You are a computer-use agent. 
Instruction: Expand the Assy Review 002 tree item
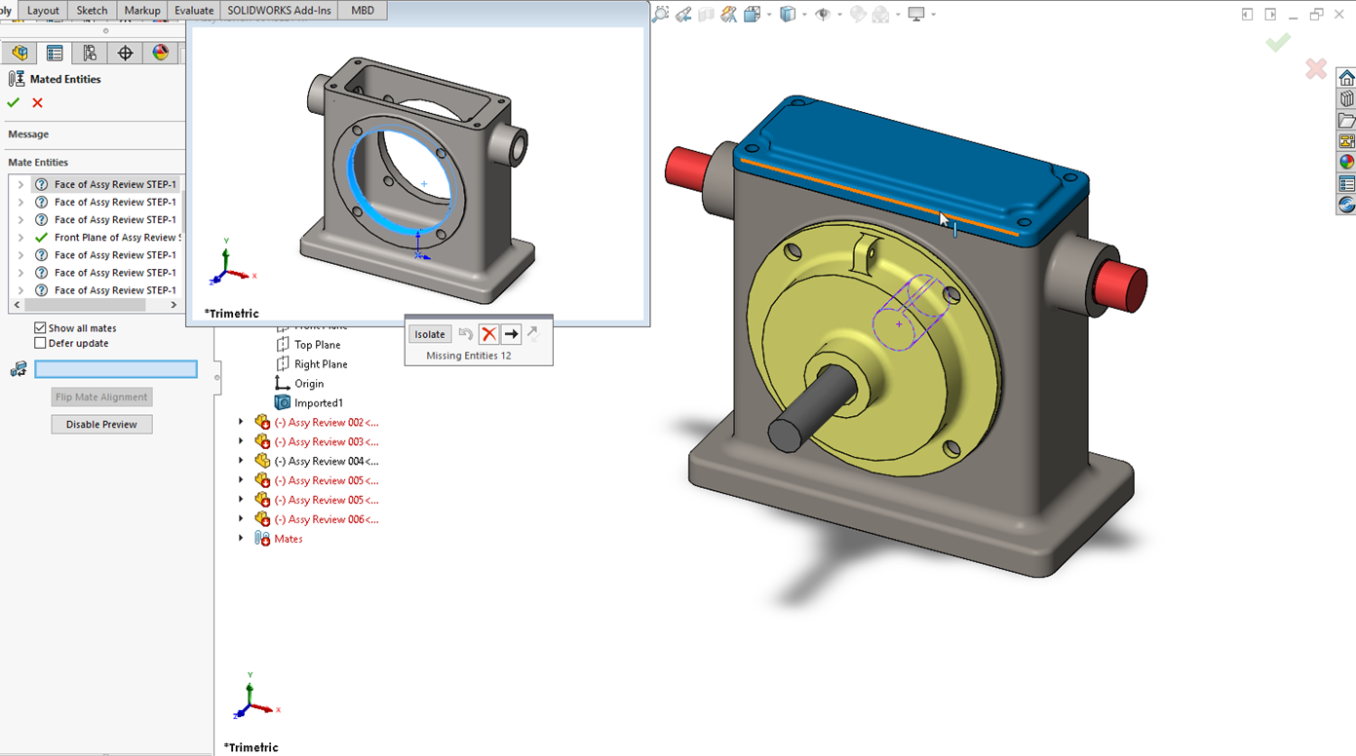click(x=241, y=422)
